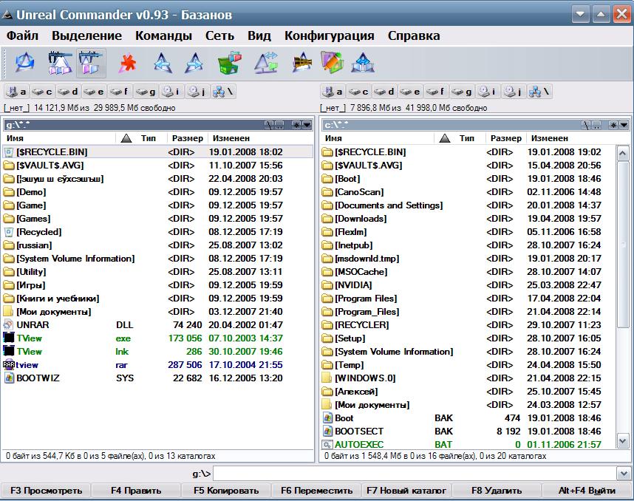Click the red asterisk toolbar icon

[128, 63]
